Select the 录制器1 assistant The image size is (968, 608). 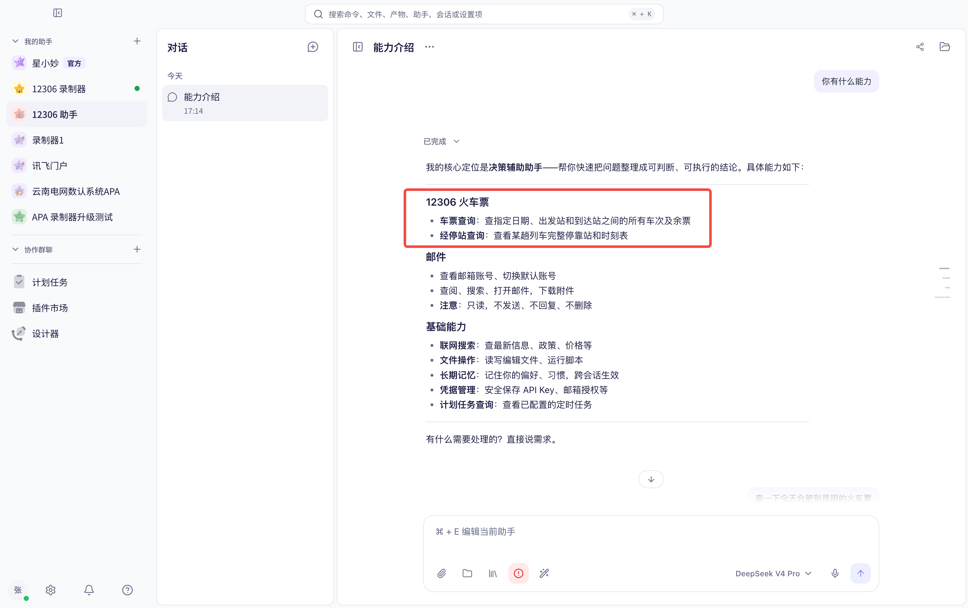click(77, 140)
